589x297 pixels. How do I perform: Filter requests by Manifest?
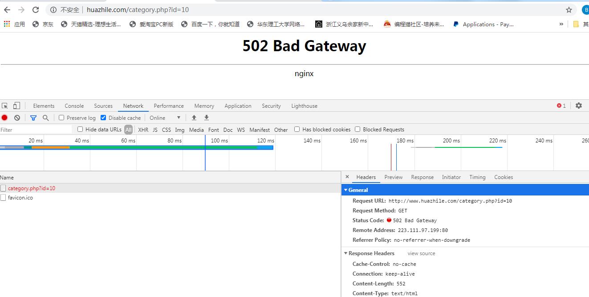[260, 130]
